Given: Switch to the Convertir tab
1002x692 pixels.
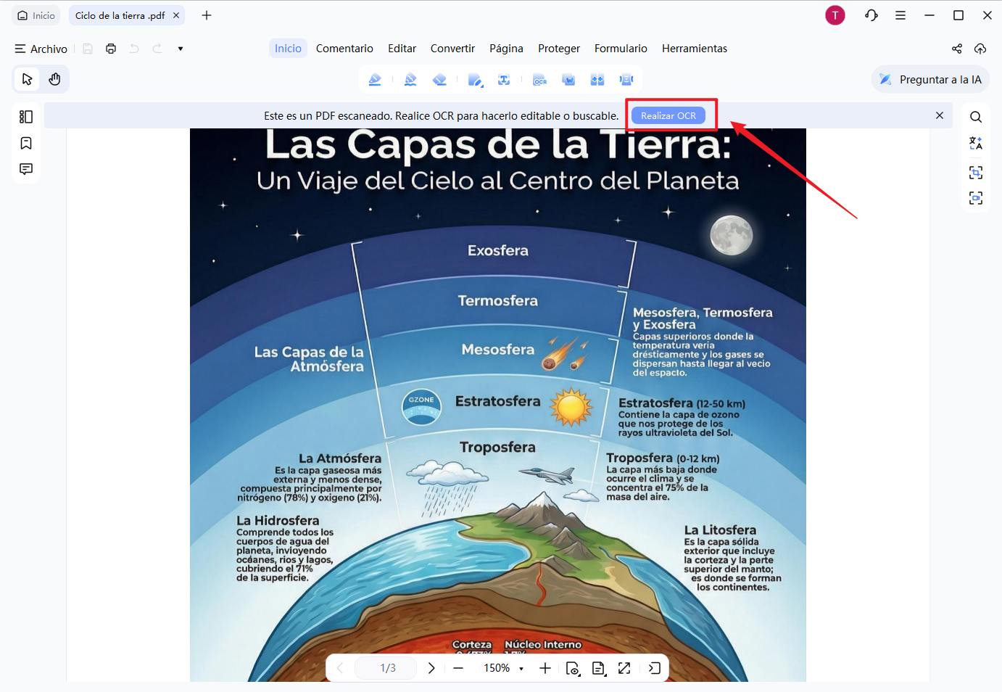Looking at the screenshot, I should coord(452,48).
